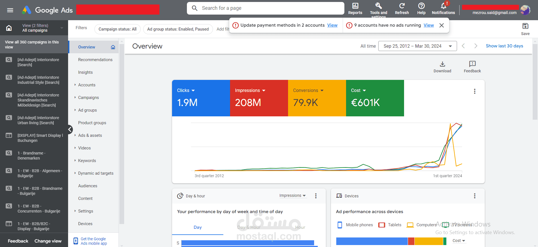
Task: Open the Reports icon
Action: 355,9
